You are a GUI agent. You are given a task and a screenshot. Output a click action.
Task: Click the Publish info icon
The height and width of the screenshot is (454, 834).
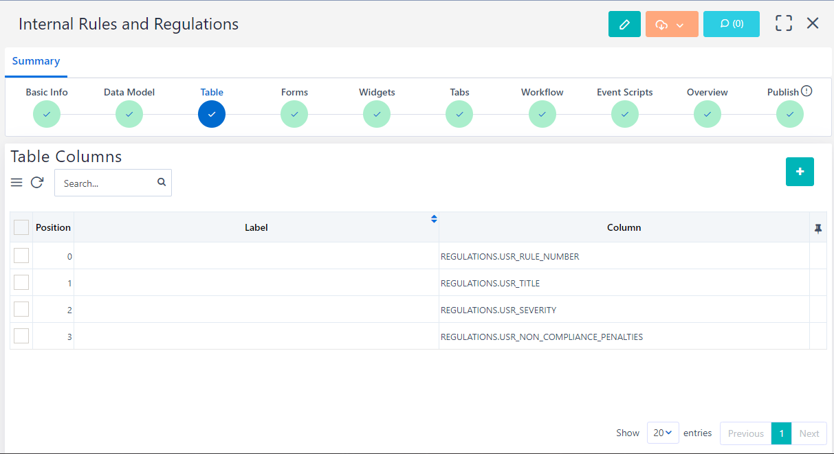click(x=807, y=91)
